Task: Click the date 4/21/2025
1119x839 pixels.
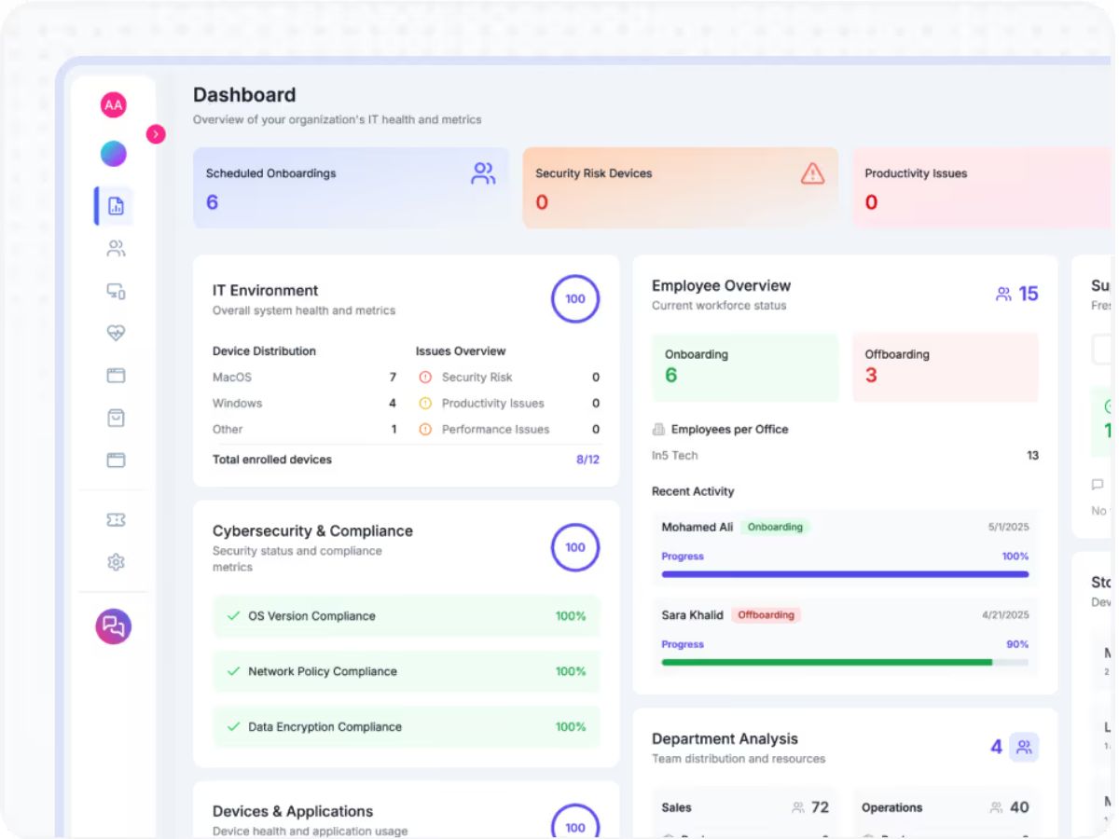Action: pyautogui.click(x=1006, y=615)
